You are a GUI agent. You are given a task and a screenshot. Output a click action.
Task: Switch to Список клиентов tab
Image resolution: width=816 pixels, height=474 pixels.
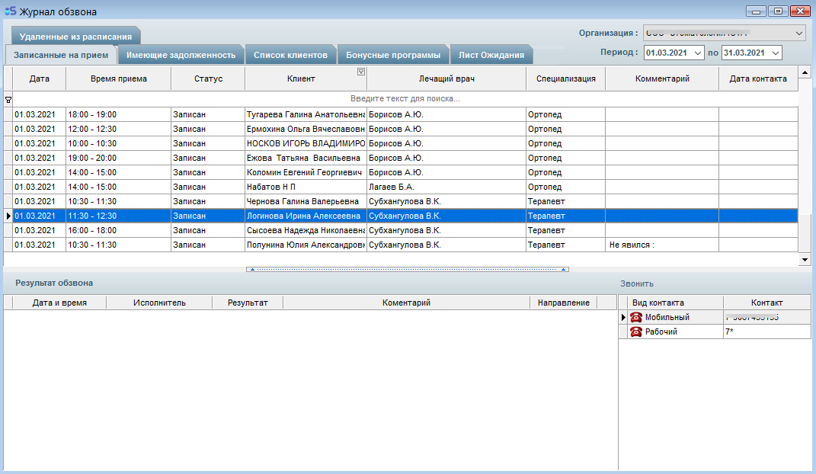click(290, 55)
